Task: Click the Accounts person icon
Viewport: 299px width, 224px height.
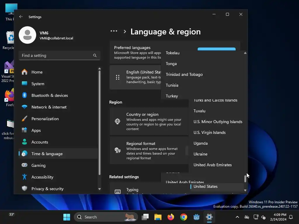Action: tap(25, 142)
